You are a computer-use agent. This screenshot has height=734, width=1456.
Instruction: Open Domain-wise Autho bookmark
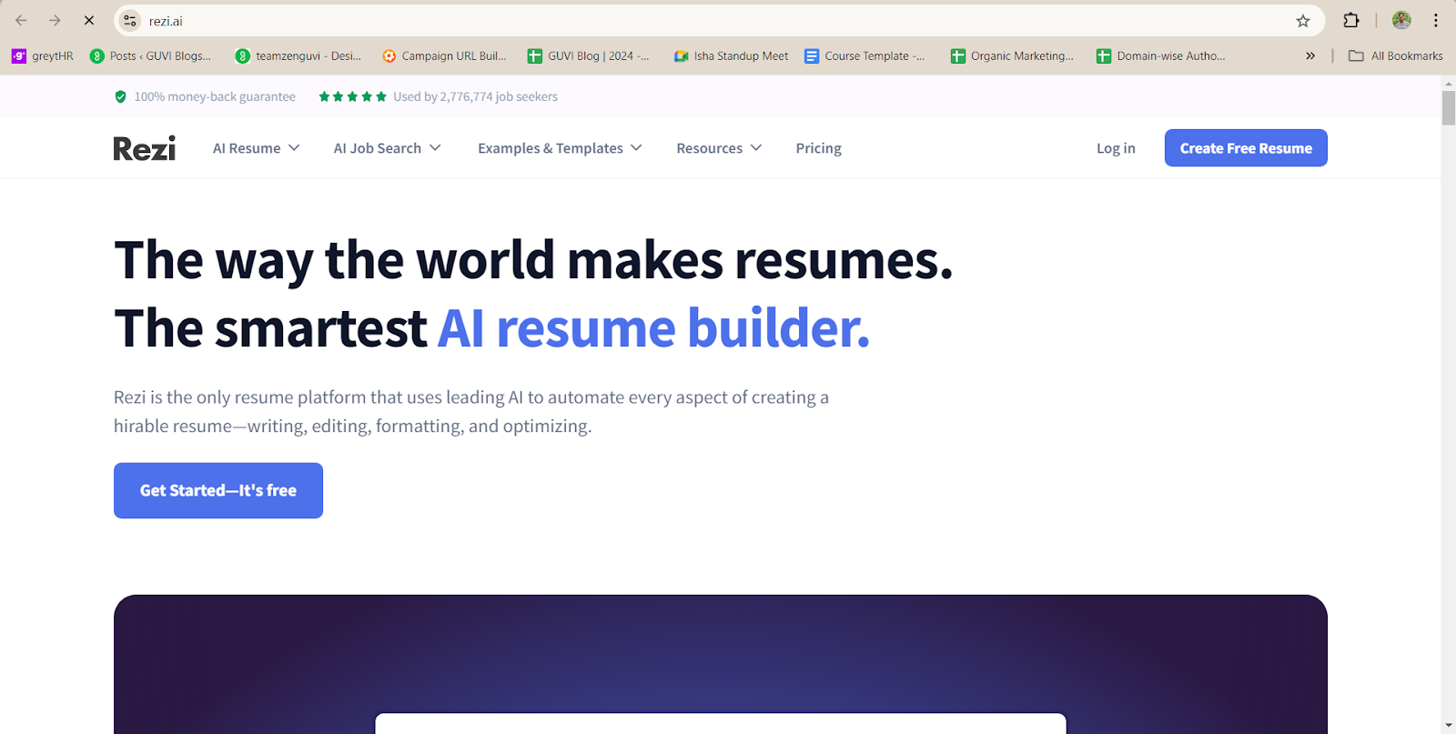pos(1161,55)
